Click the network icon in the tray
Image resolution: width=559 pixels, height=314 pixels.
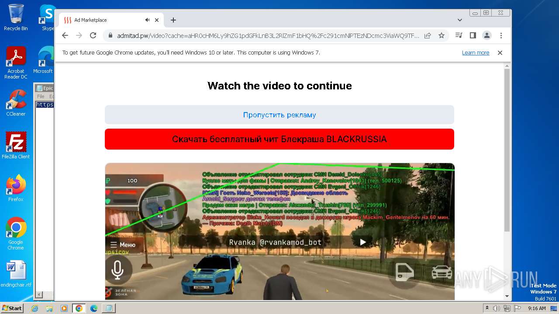coord(507,308)
